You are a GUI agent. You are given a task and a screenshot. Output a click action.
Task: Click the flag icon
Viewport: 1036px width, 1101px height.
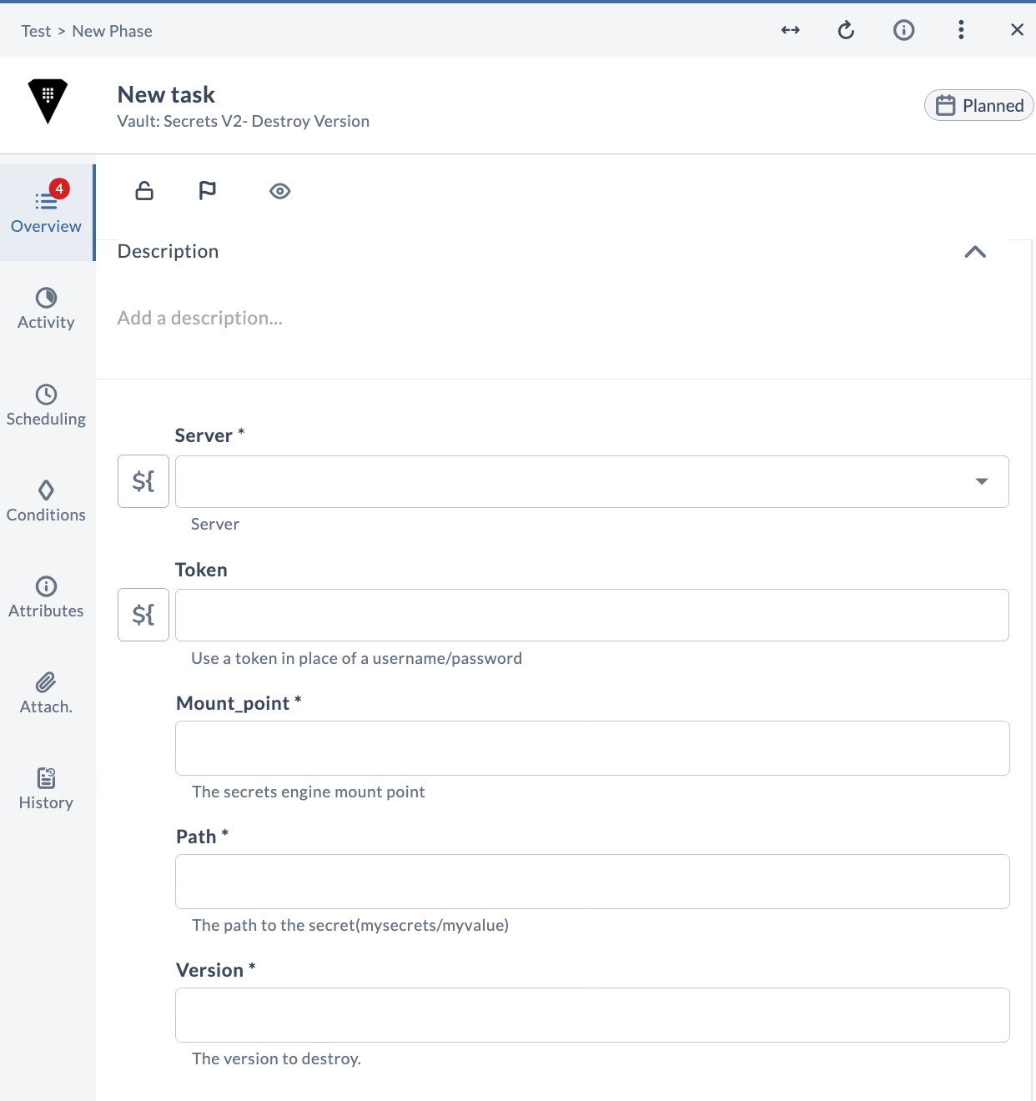207,191
